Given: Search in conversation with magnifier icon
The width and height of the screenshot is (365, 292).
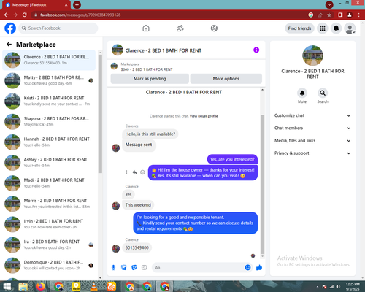Looking at the screenshot, I should [323, 93].
